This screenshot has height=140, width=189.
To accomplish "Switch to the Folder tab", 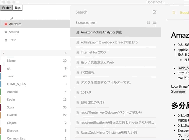I will (6, 8).
